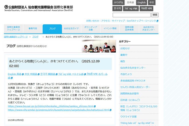Open the ブログ tab
The width and height of the screenshot is (189, 126).
(x=52, y=29)
